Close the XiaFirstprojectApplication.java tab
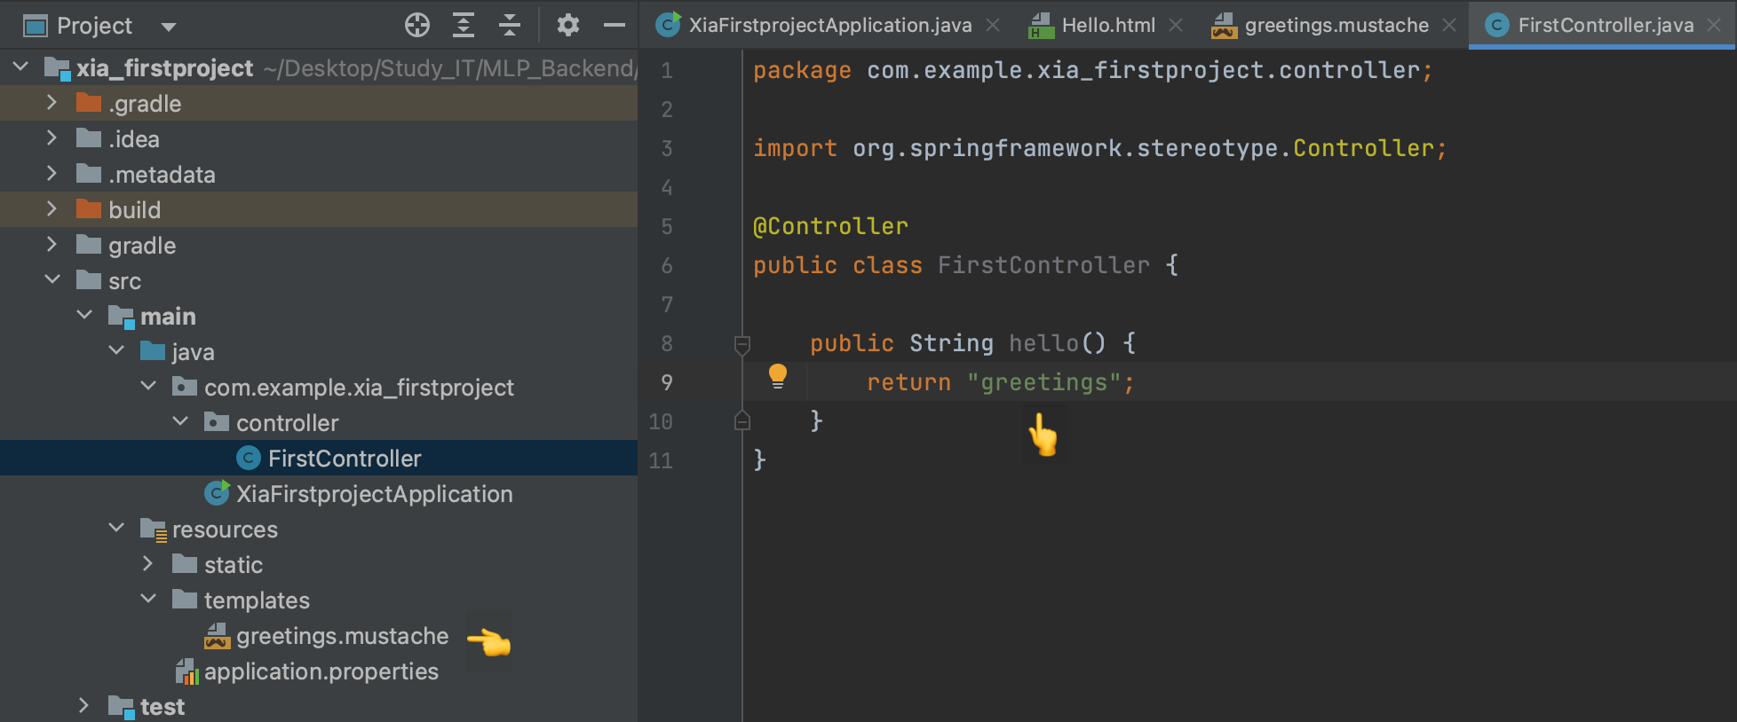Viewport: 1737px width, 722px height. point(993,25)
